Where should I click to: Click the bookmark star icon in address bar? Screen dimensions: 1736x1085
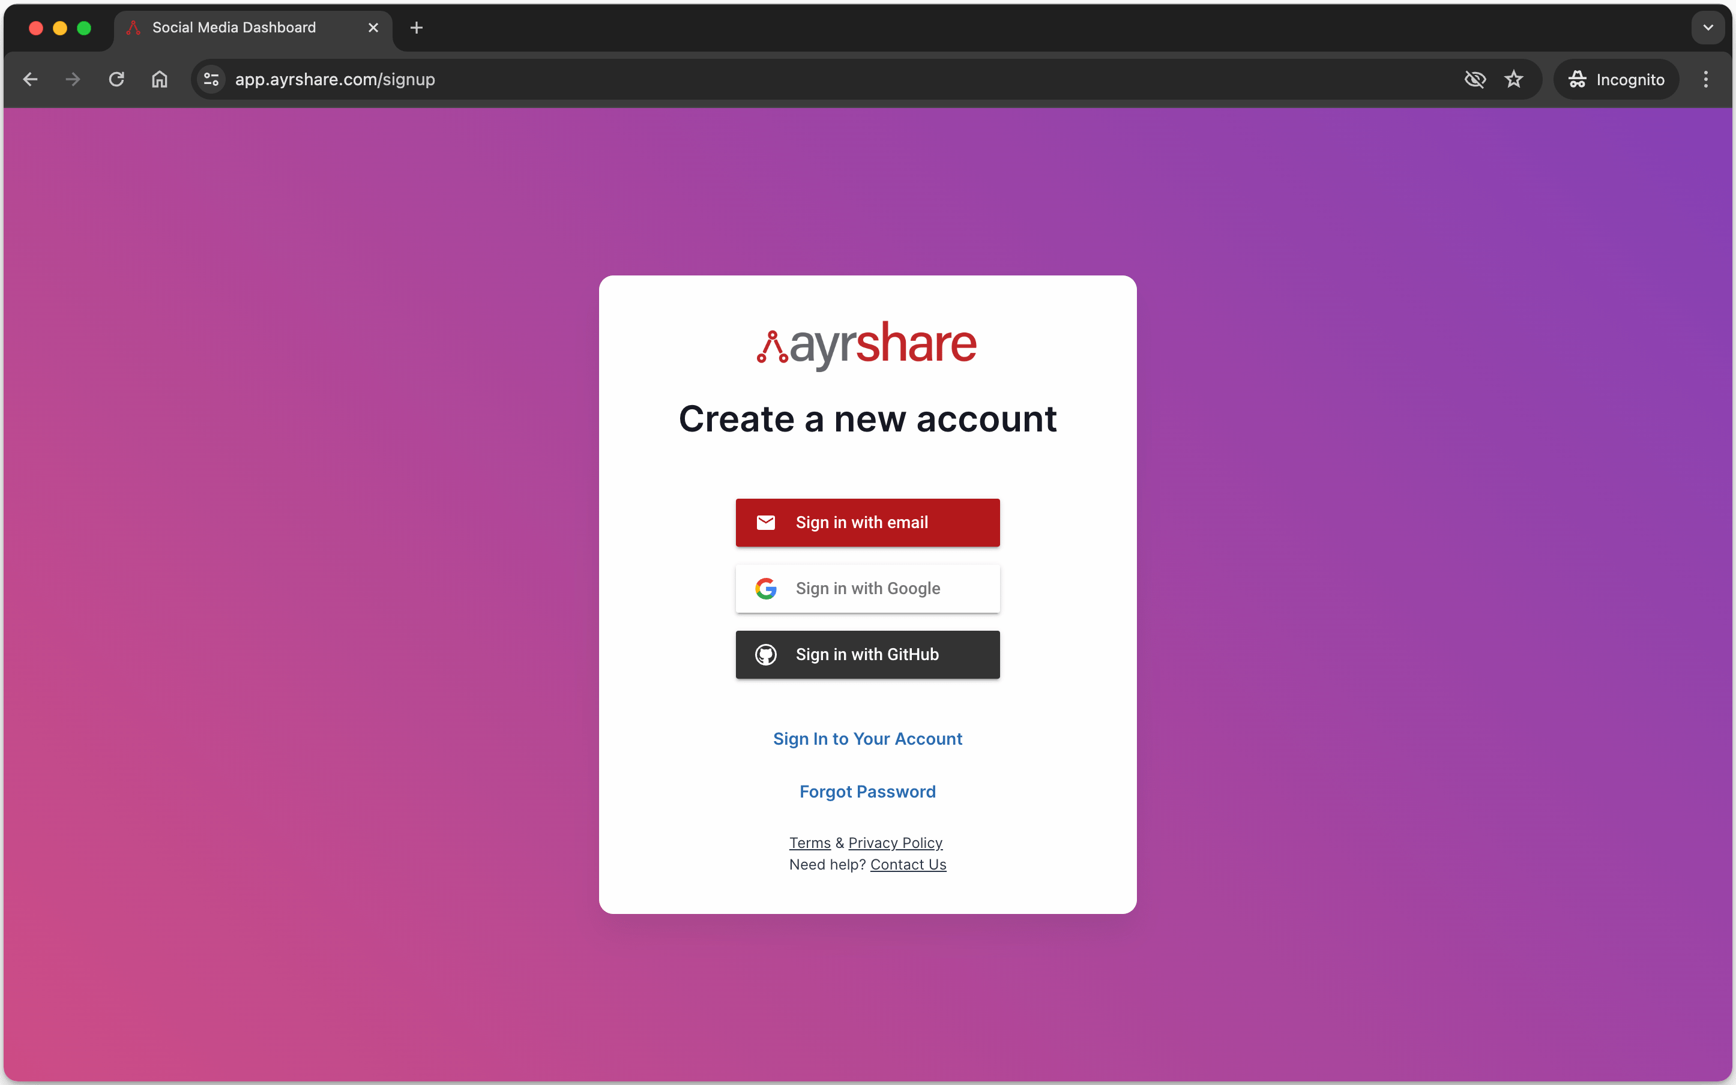coord(1513,79)
